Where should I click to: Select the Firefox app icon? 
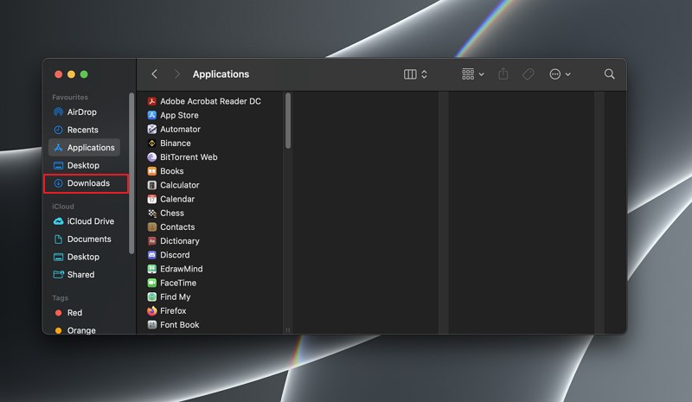pos(152,310)
